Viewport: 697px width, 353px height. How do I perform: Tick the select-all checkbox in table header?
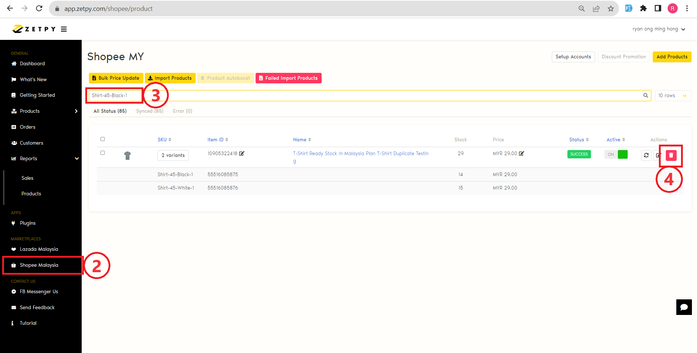(103, 139)
